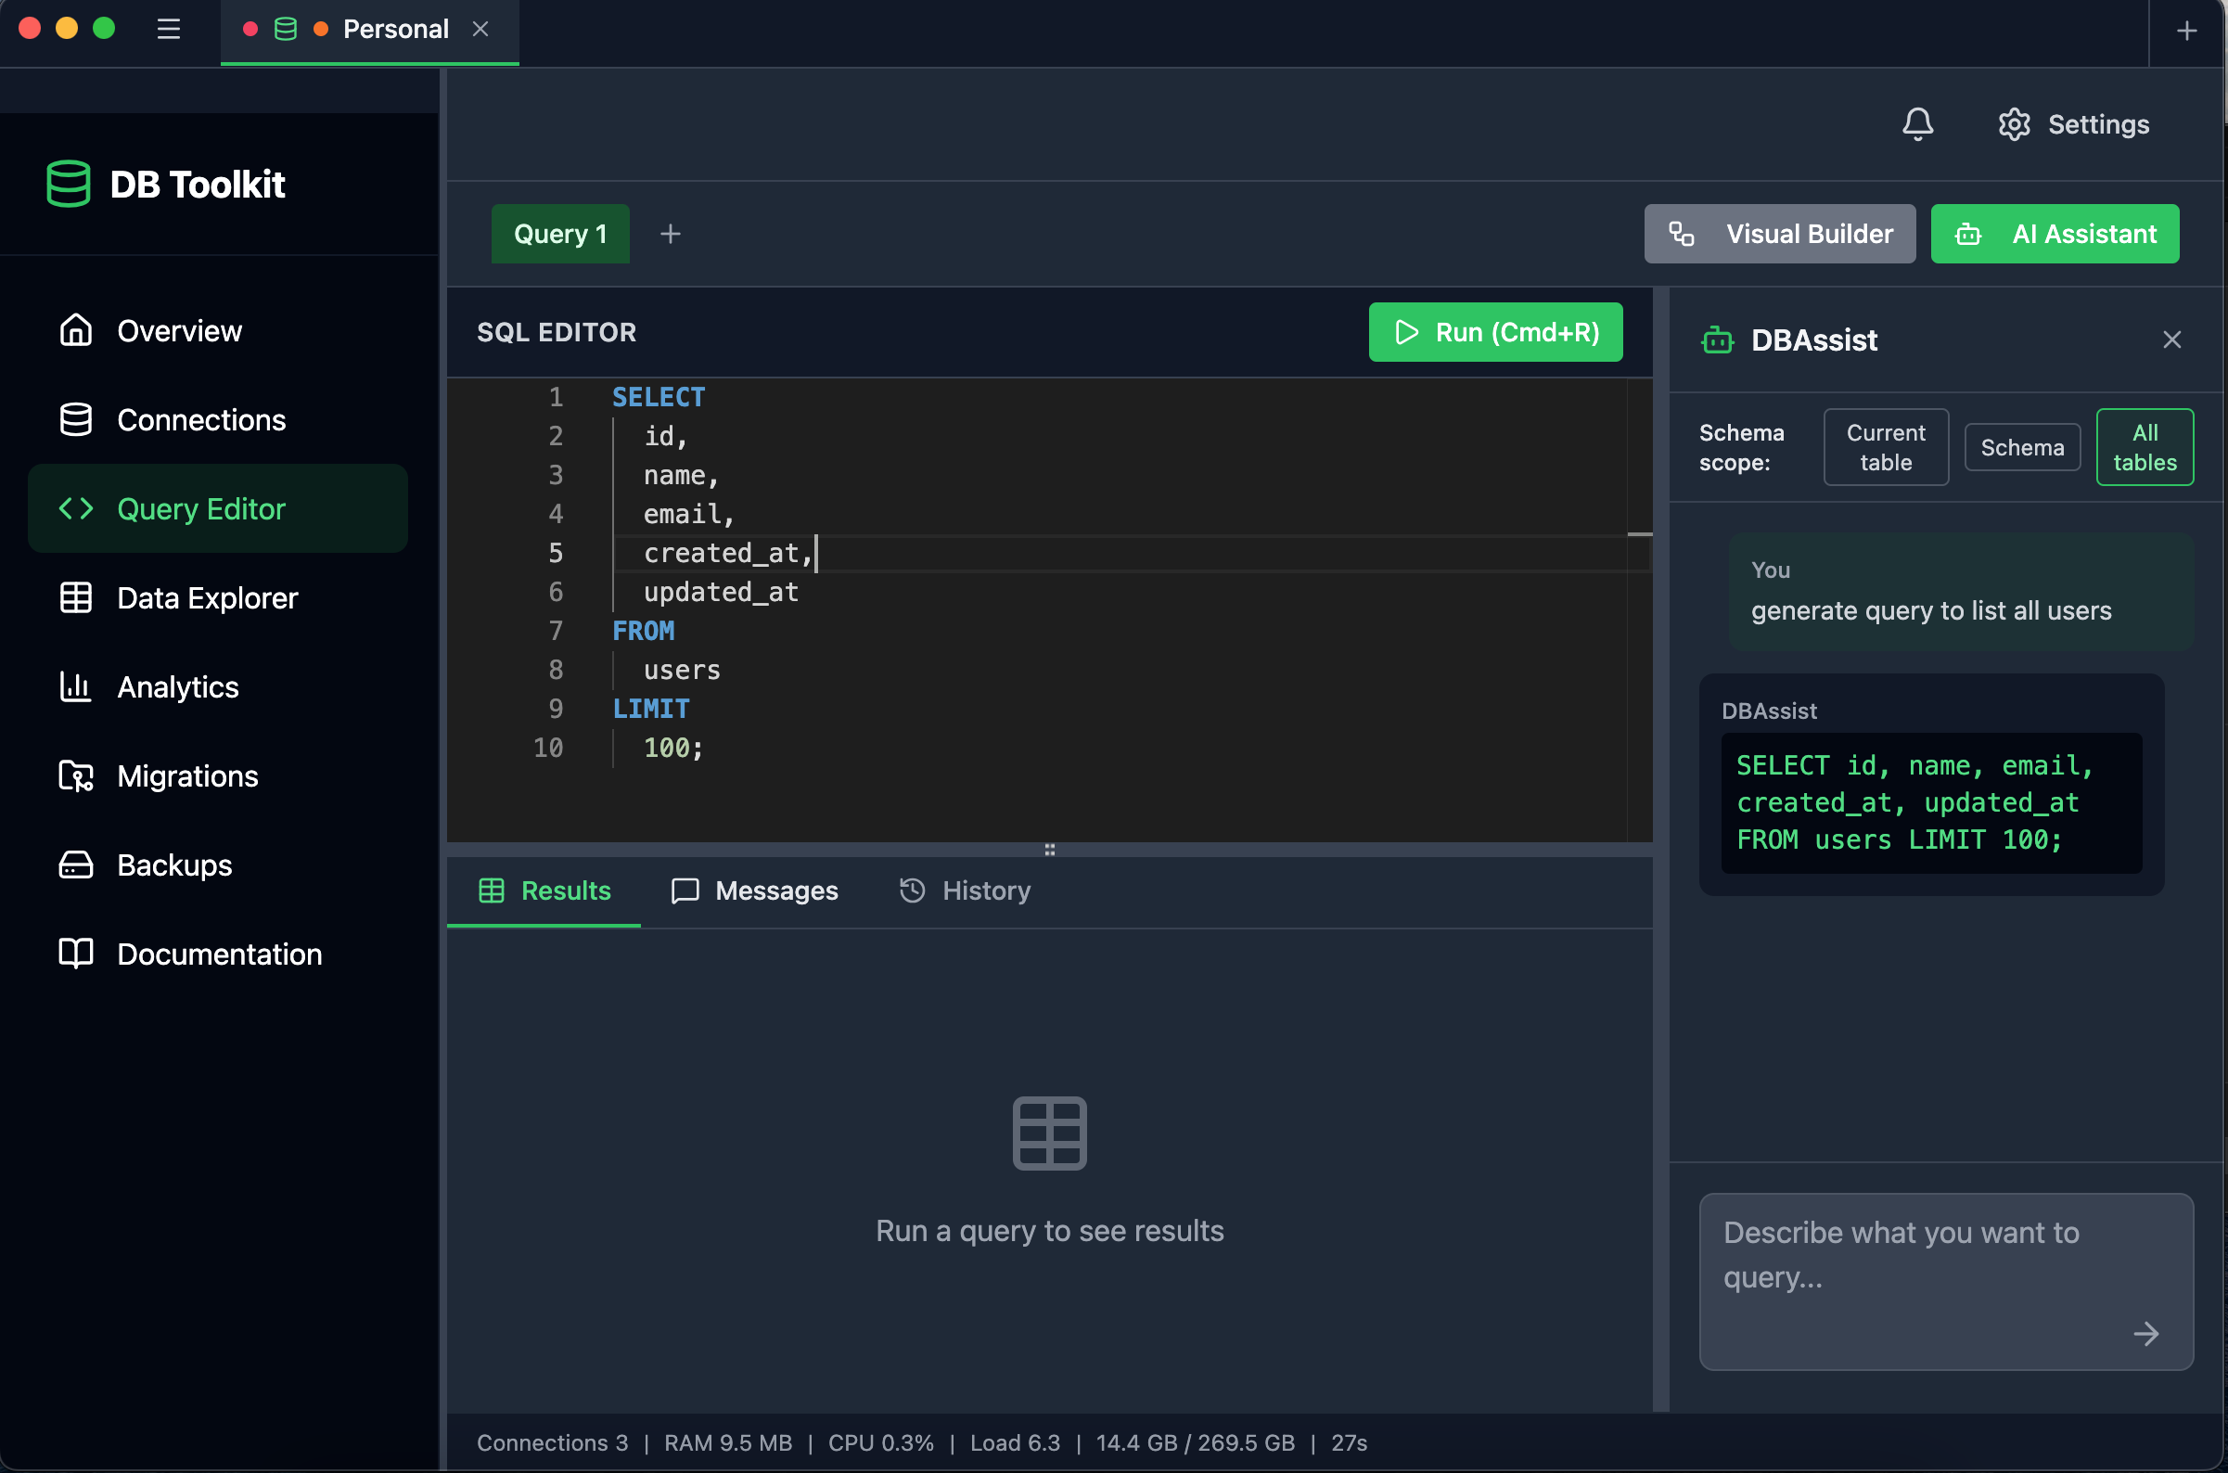Enable the All tables schema scope

point(2145,446)
